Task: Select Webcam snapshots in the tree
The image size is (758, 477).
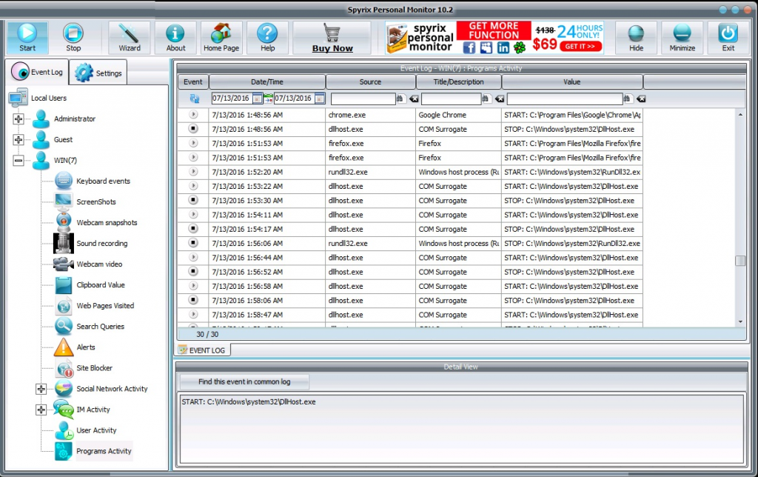Action: coord(107,223)
